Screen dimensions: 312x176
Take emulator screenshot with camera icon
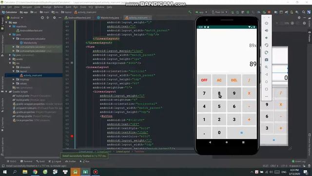[x=267, y=60]
